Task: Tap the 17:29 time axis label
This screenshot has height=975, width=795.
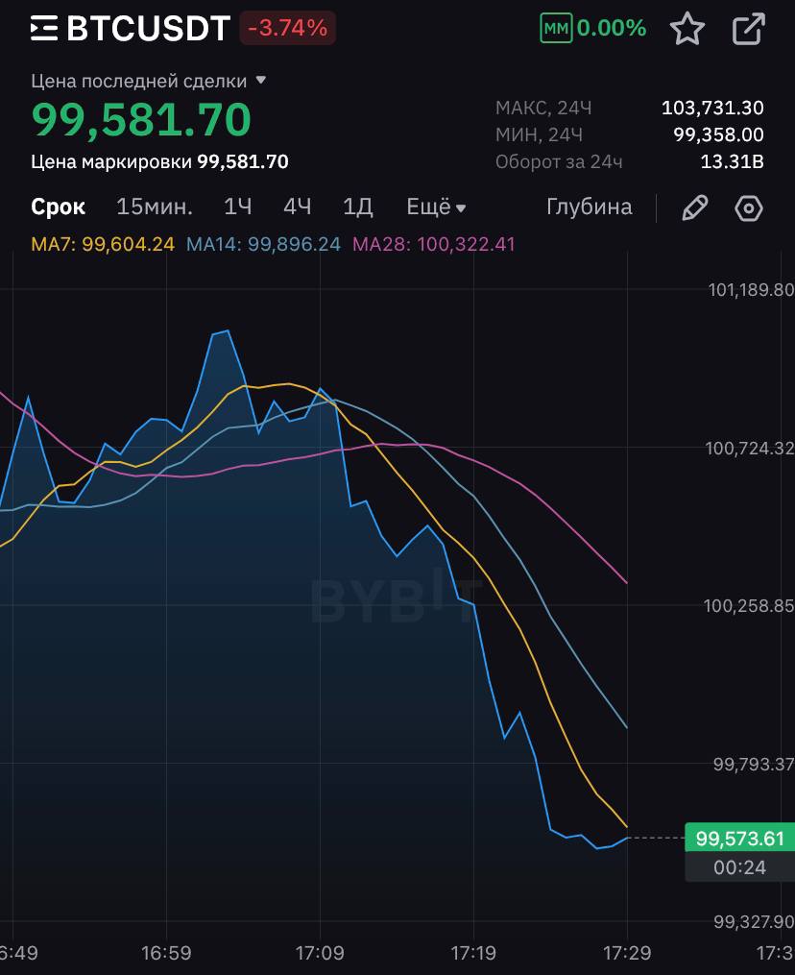Action: (627, 953)
